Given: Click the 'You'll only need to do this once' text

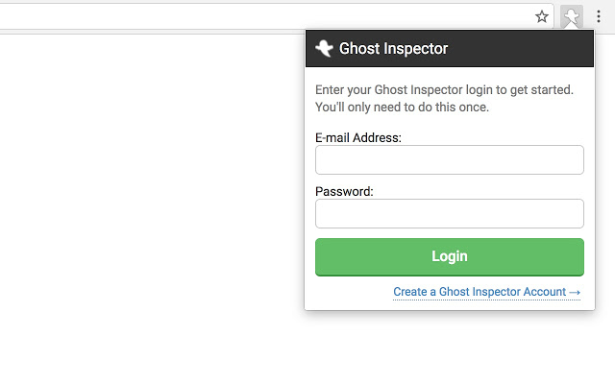Looking at the screenshot, I should 402,108.
